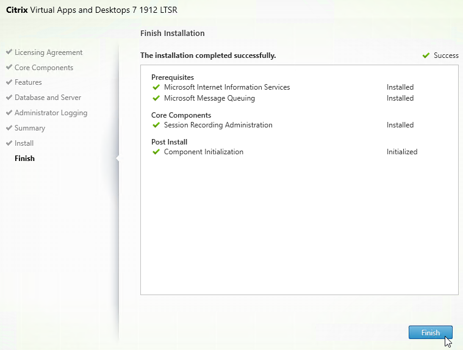463x350 pixels.
Task: Select the Install step in sidebar
Action: (x=24, y=143)
